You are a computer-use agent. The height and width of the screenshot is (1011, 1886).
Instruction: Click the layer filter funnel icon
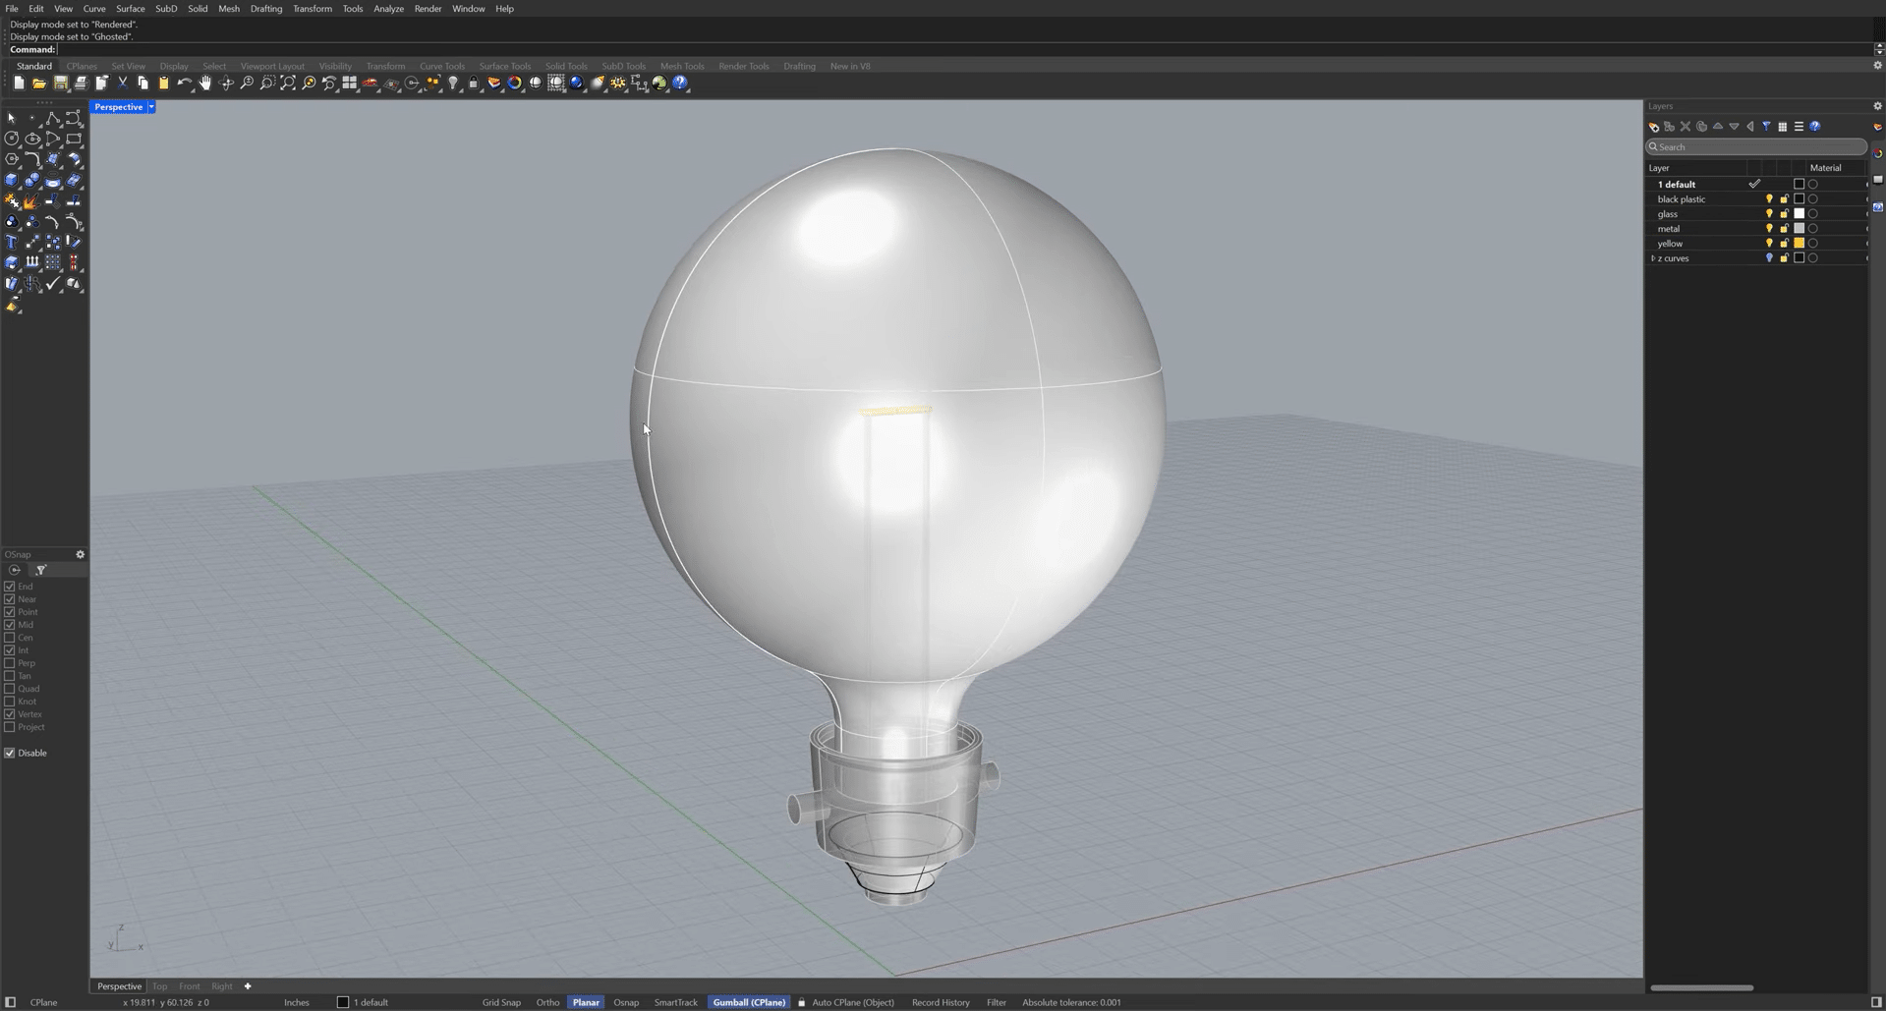[1766, 127]
